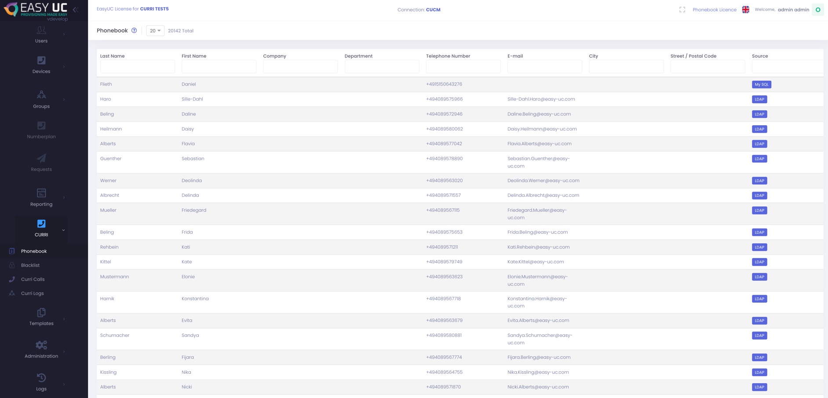Open the Users sidebar icon
828x398 pixels.
pyautogui.click(x=41, y=30)
